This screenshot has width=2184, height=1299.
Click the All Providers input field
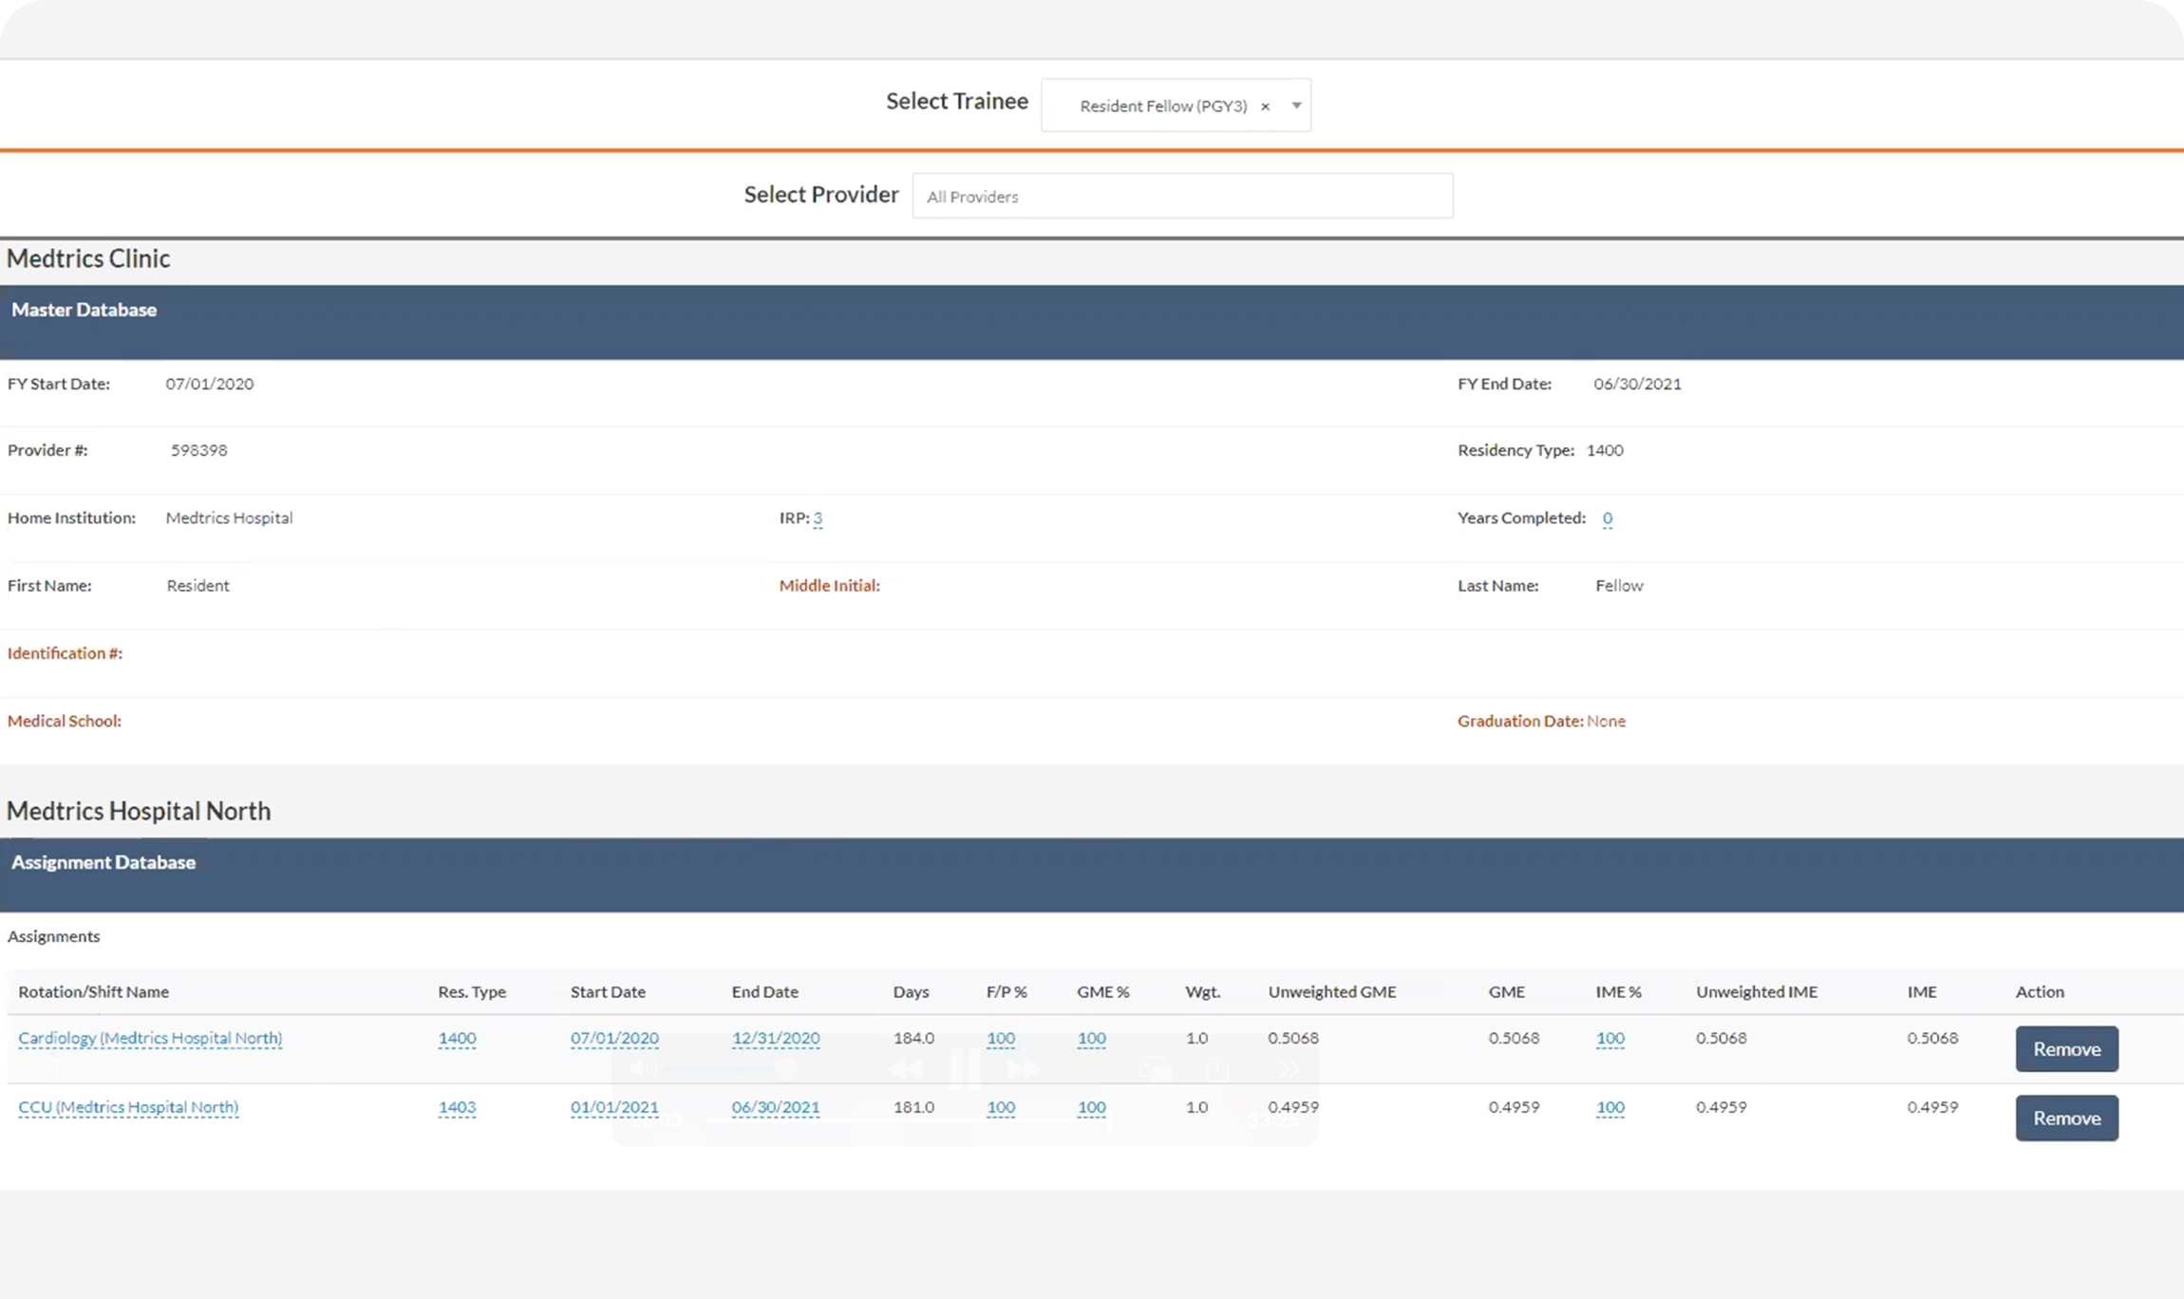click(1181, 197)
